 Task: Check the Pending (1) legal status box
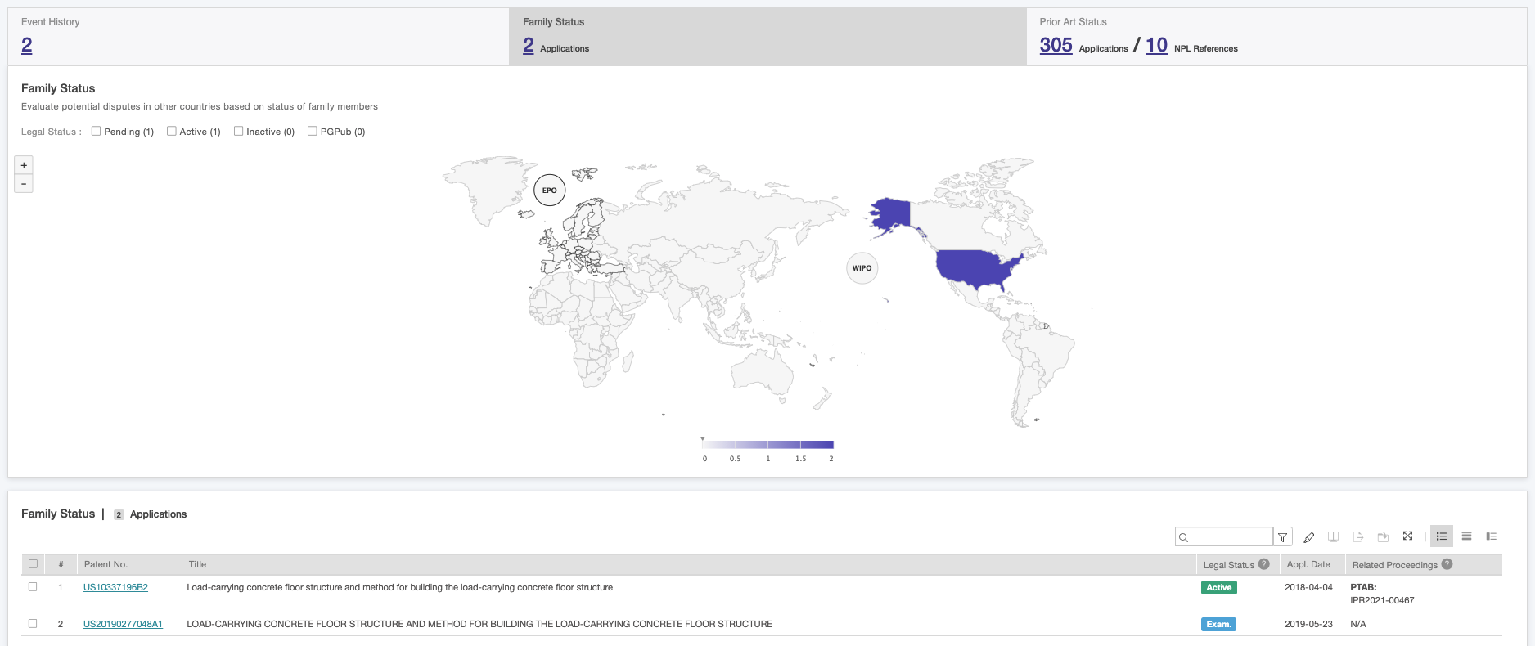96,131
